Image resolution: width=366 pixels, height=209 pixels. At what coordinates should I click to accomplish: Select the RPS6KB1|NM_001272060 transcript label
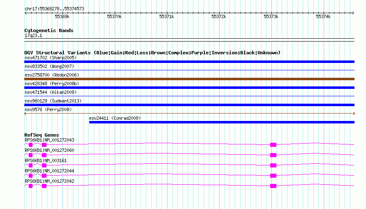[49, 151]
